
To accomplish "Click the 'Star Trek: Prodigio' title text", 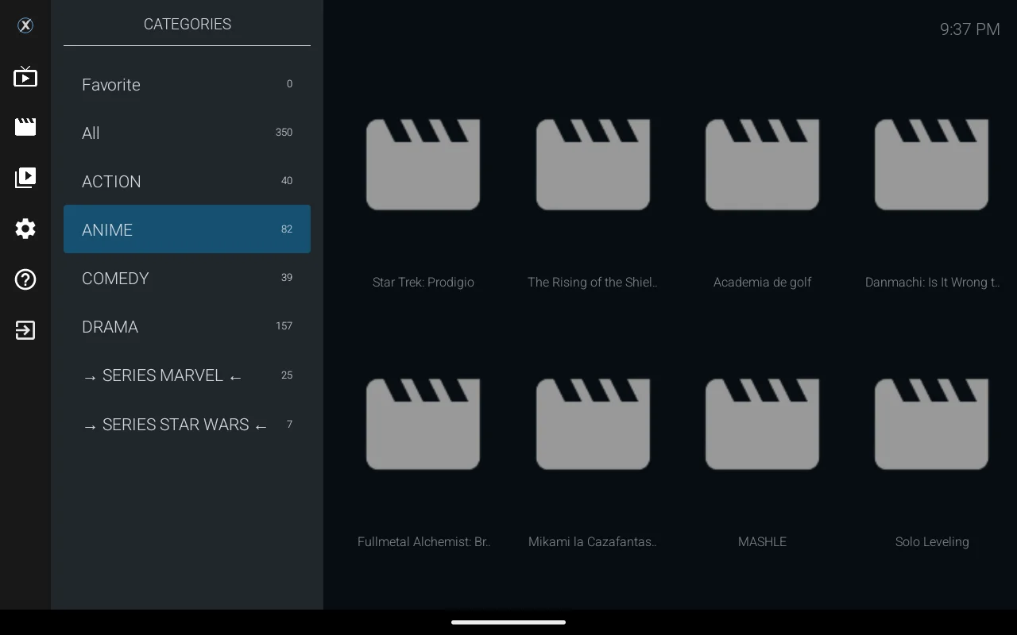I will [x=423, y=282].
